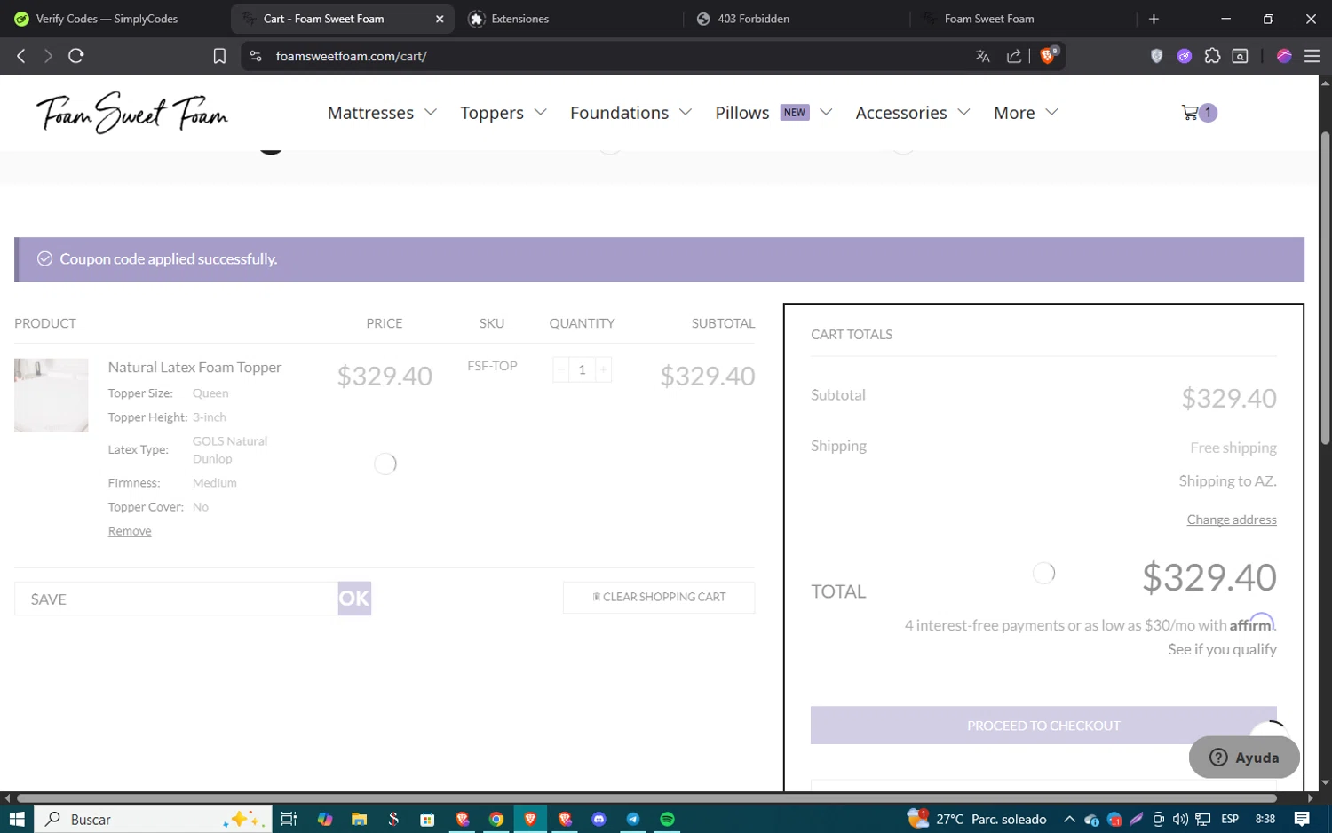Click Change address link

[1232, 520]
